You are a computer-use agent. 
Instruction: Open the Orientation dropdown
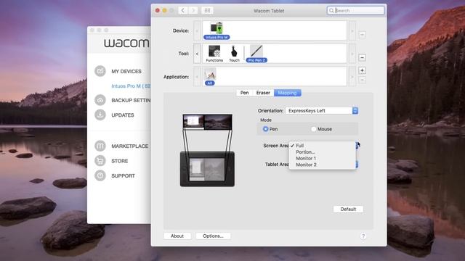click(322, 111)
